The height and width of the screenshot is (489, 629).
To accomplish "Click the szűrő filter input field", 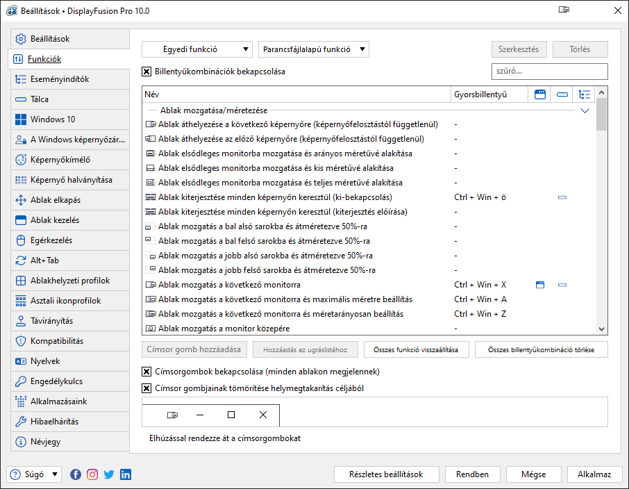I will 550,72.
